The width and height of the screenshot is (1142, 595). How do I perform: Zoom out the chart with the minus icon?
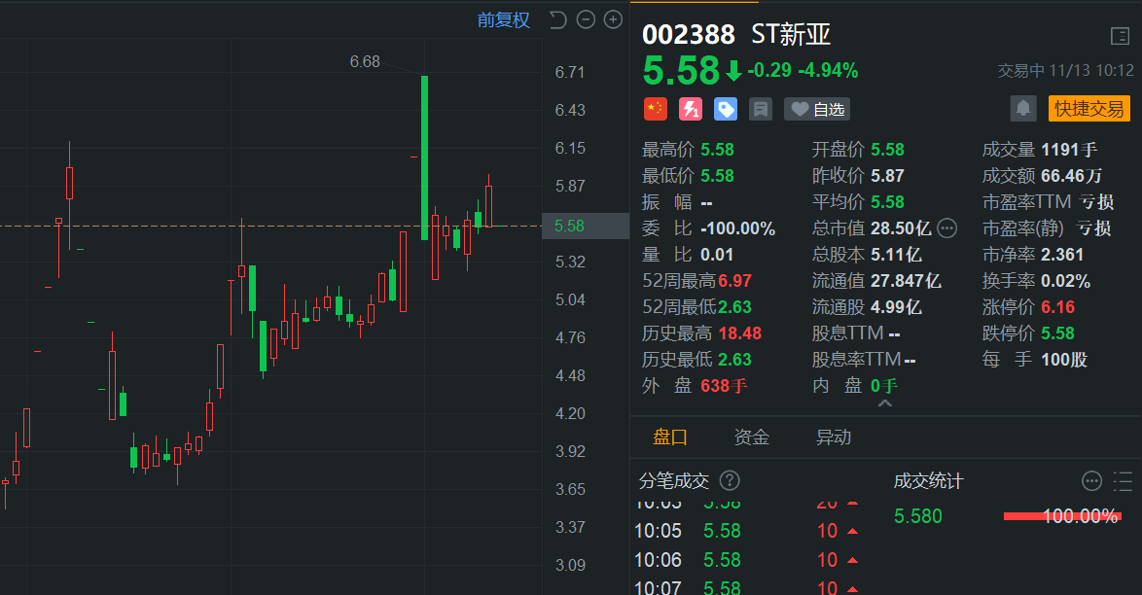tap(586, 19)
